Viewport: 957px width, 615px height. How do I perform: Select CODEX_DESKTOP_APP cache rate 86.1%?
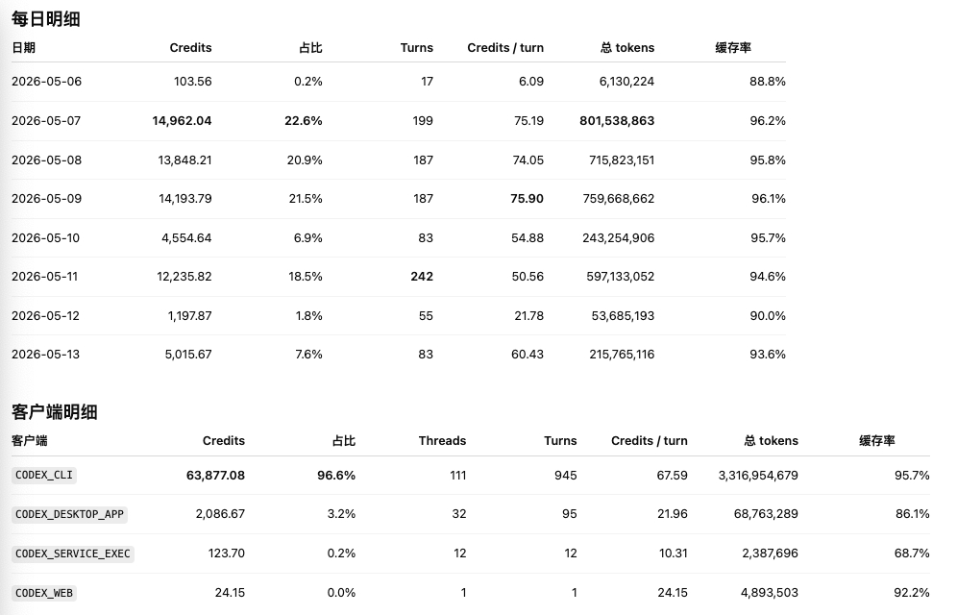913,514
